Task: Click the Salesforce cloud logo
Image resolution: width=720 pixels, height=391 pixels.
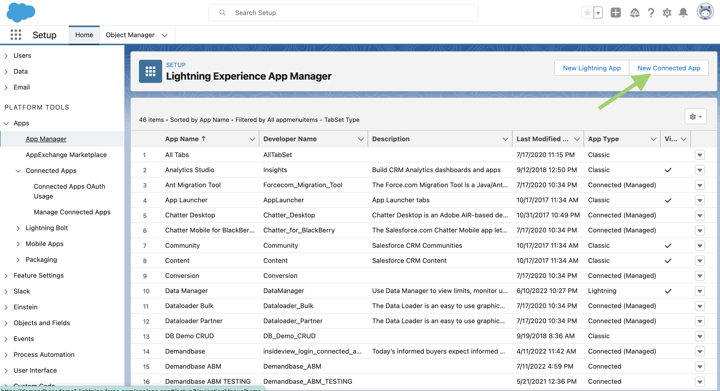Action: tap(21, 13)
